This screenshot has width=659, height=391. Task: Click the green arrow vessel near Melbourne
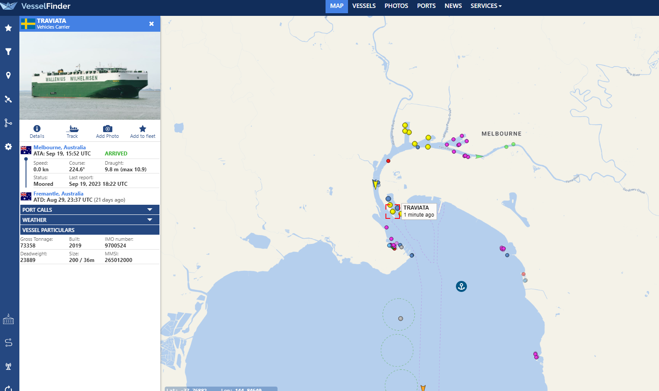(479, 156)
